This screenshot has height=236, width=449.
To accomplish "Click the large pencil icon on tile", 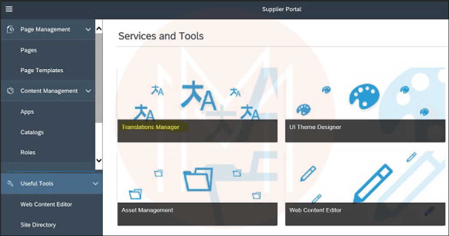I will point(372,183).
